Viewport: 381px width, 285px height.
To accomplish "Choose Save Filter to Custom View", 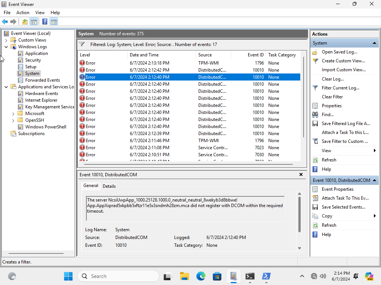I will click(x=345, y=141).
